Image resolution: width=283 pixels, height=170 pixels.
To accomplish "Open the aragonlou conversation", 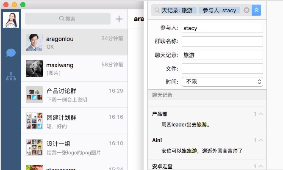I will point(75,42).
